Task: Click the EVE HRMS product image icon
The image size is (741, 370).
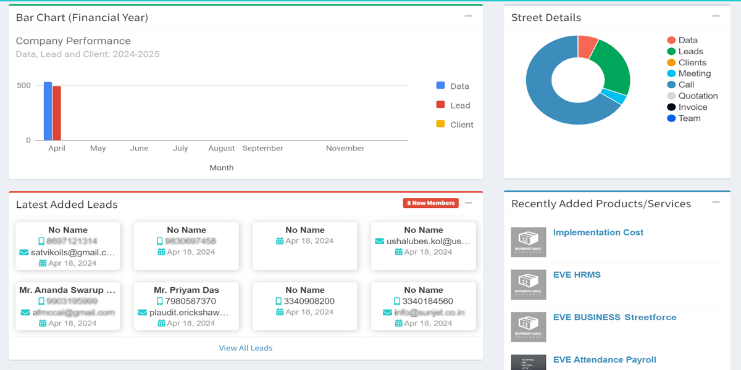Action: click(529, 284)
